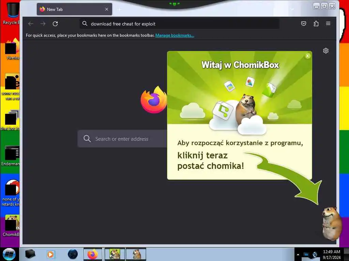Click the ChomikBox hamster character on desktop
The width and height of the screenshot is (349, 261).
tap(331, 224)
